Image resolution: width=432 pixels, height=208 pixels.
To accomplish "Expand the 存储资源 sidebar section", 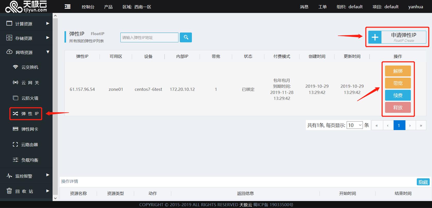I will point(26,38).
